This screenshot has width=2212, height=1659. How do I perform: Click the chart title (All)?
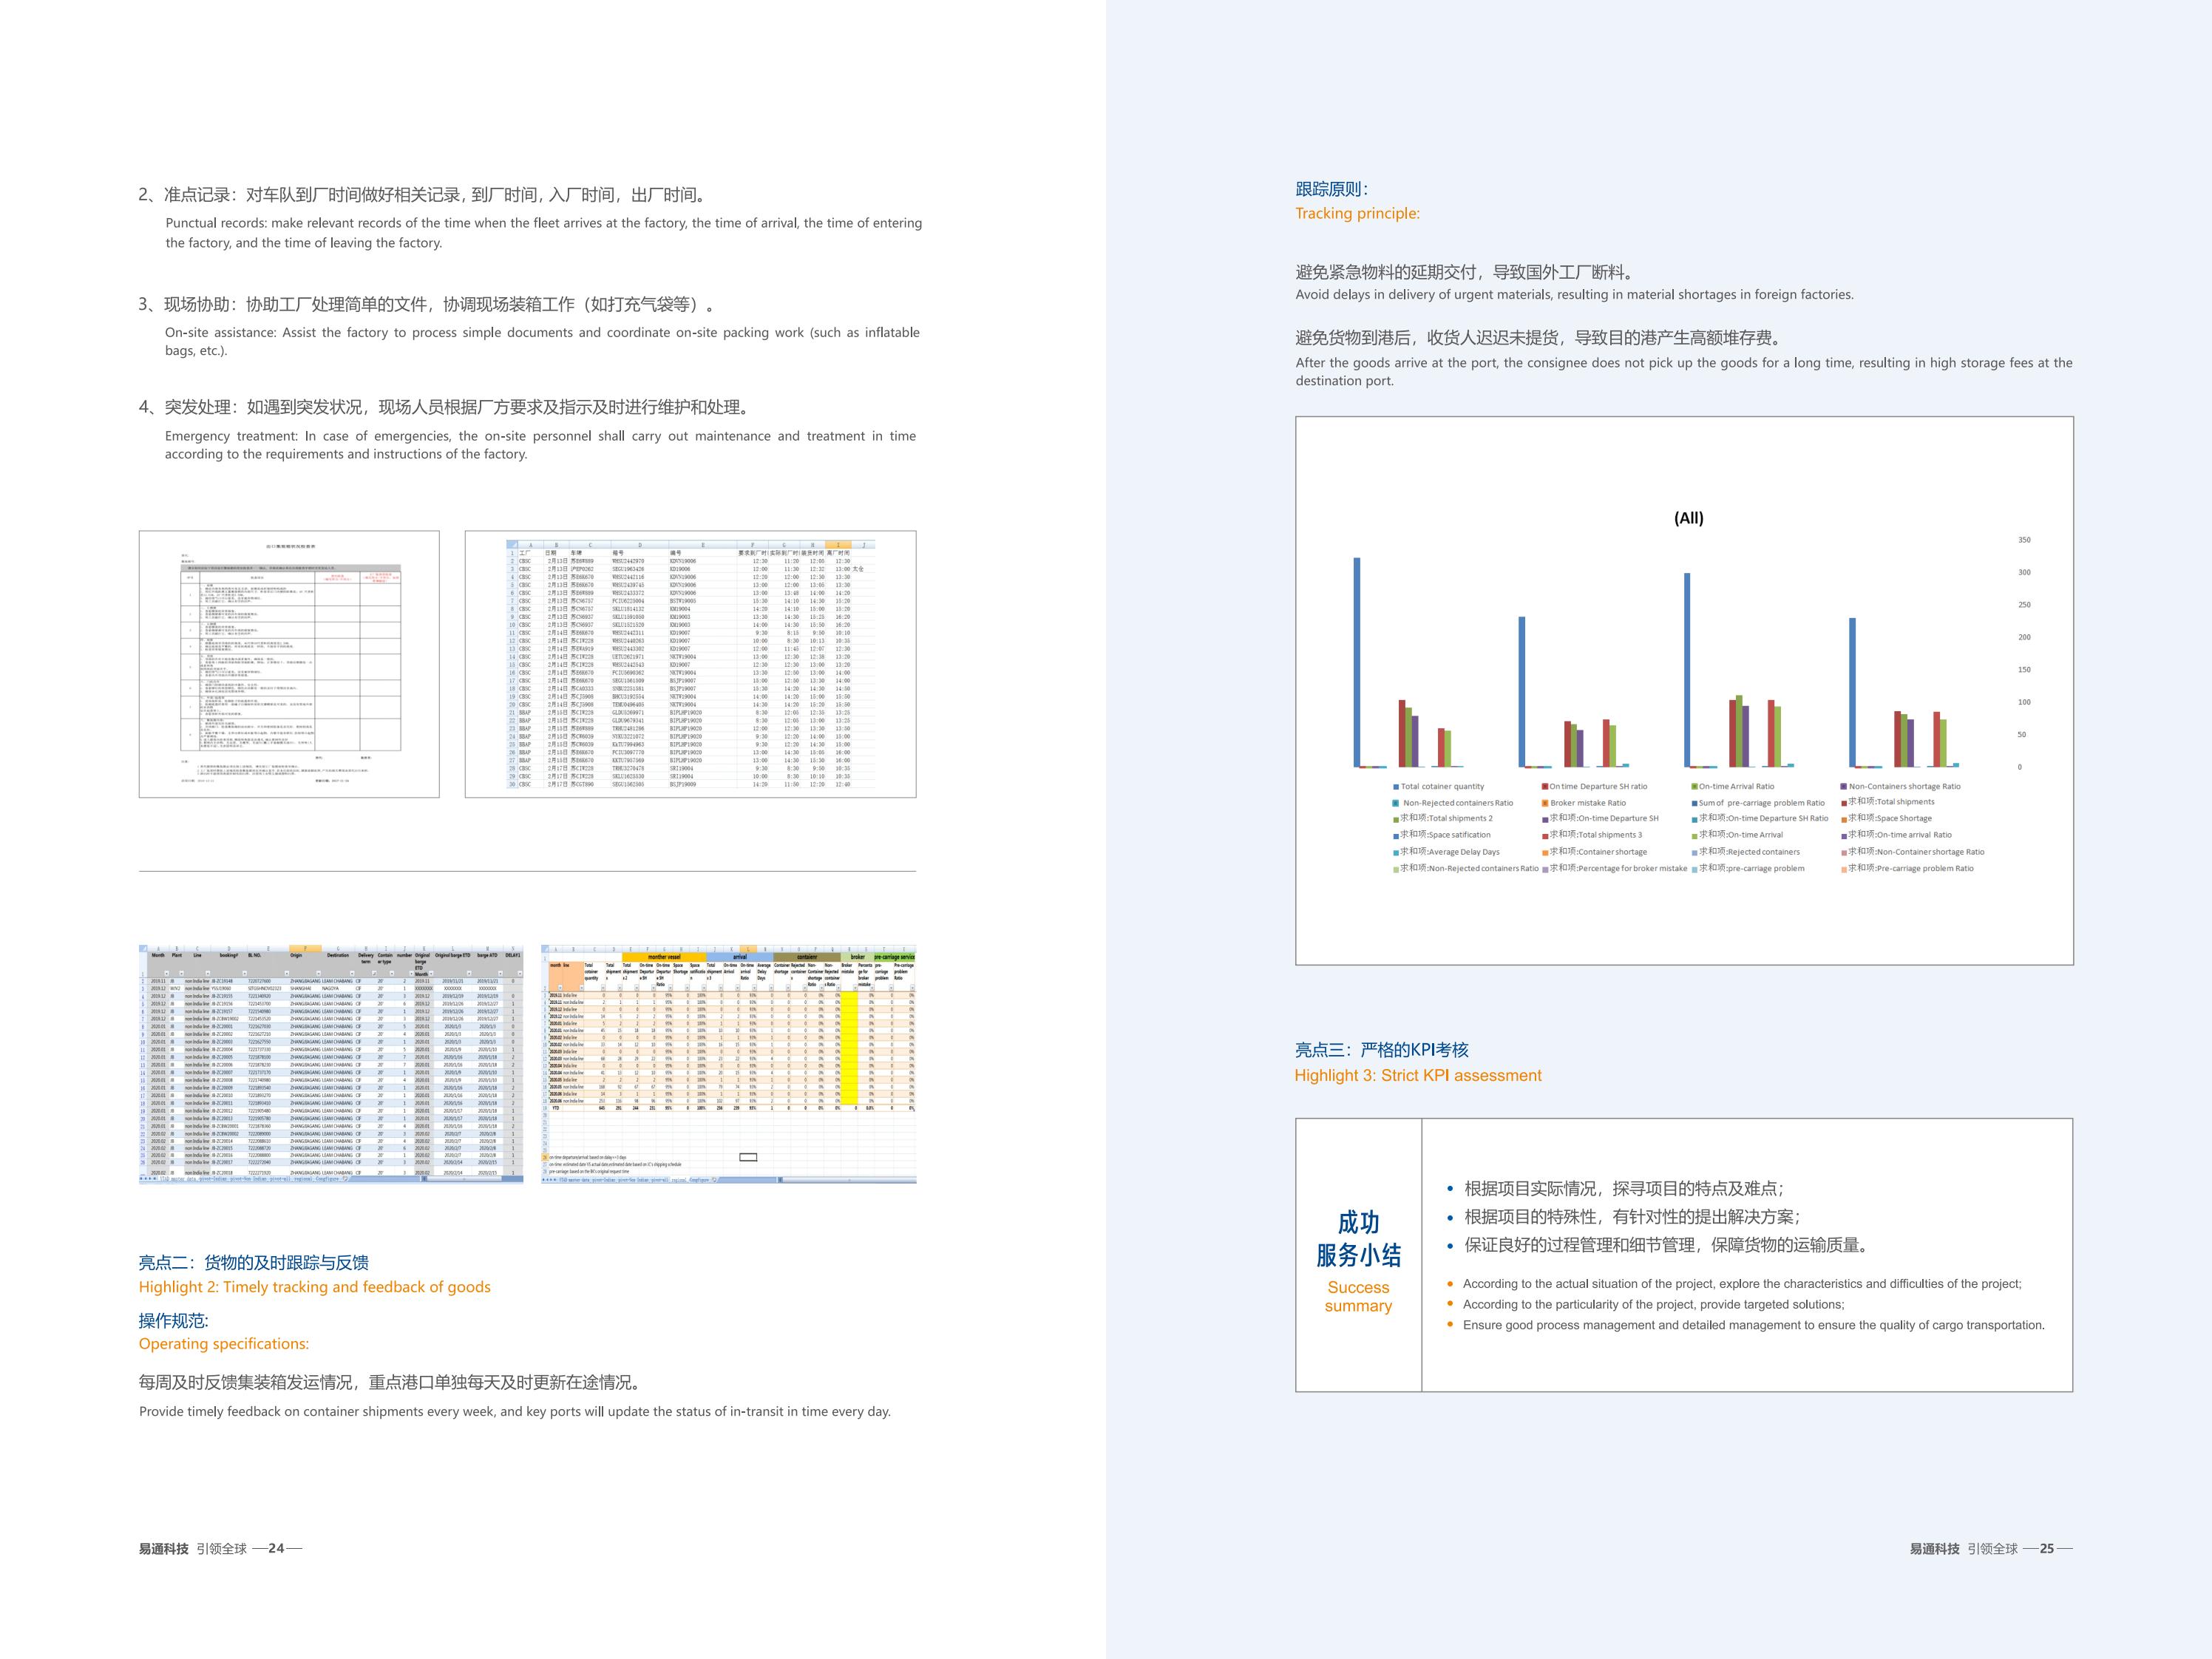1689,518
